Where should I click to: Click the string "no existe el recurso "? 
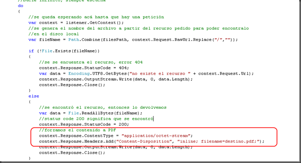pos(160,74)
